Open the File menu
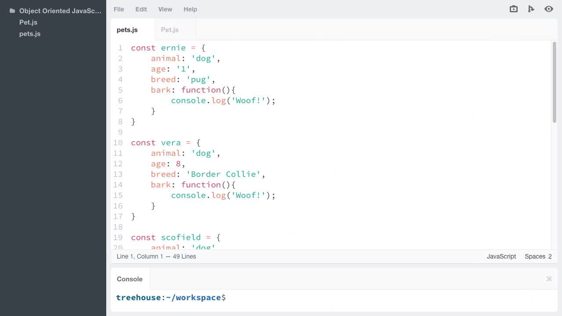The image size is (562, 316). coord(119,9)
